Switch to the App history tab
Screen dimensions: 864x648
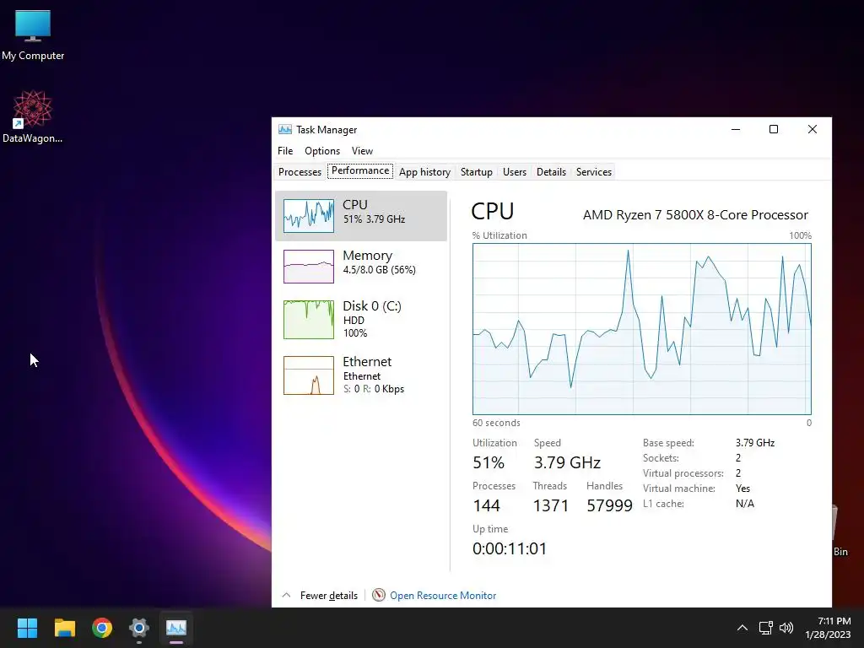tap(425, 172)
